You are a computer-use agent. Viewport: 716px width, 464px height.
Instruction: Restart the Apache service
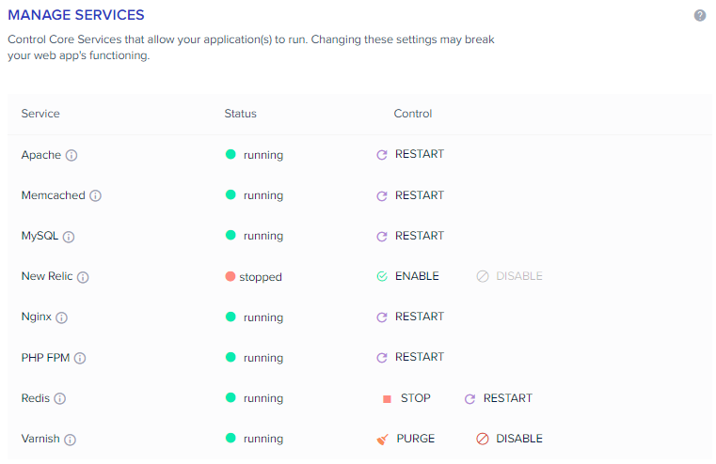tap(410, 155)
